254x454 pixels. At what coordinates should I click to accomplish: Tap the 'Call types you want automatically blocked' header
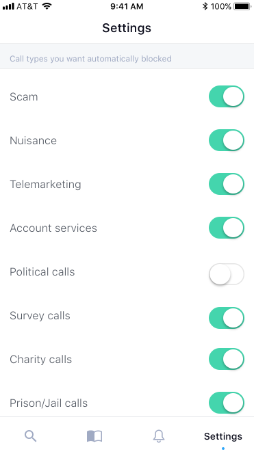coord(90,59)
